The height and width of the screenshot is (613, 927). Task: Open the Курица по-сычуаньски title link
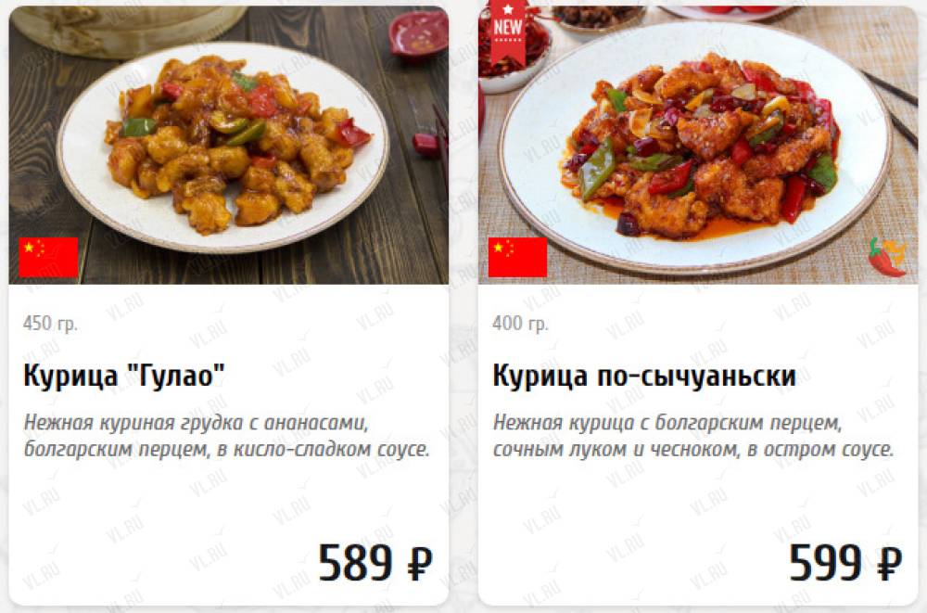click(x=644, y=376)
